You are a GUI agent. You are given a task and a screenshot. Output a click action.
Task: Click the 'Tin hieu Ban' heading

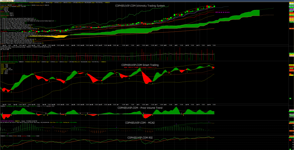point(4,31)
